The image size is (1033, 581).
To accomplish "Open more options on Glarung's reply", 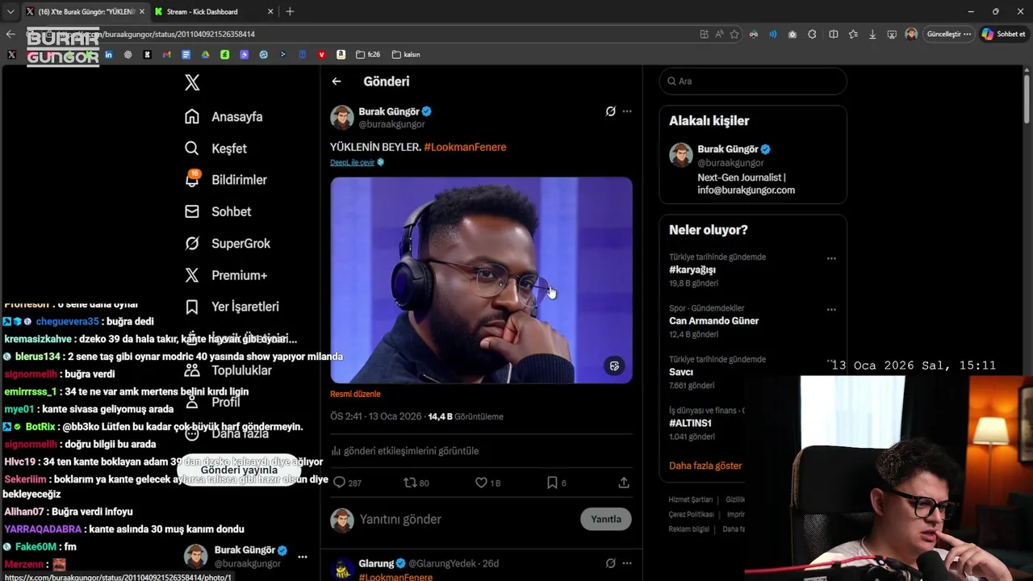I will click(627, 563).
